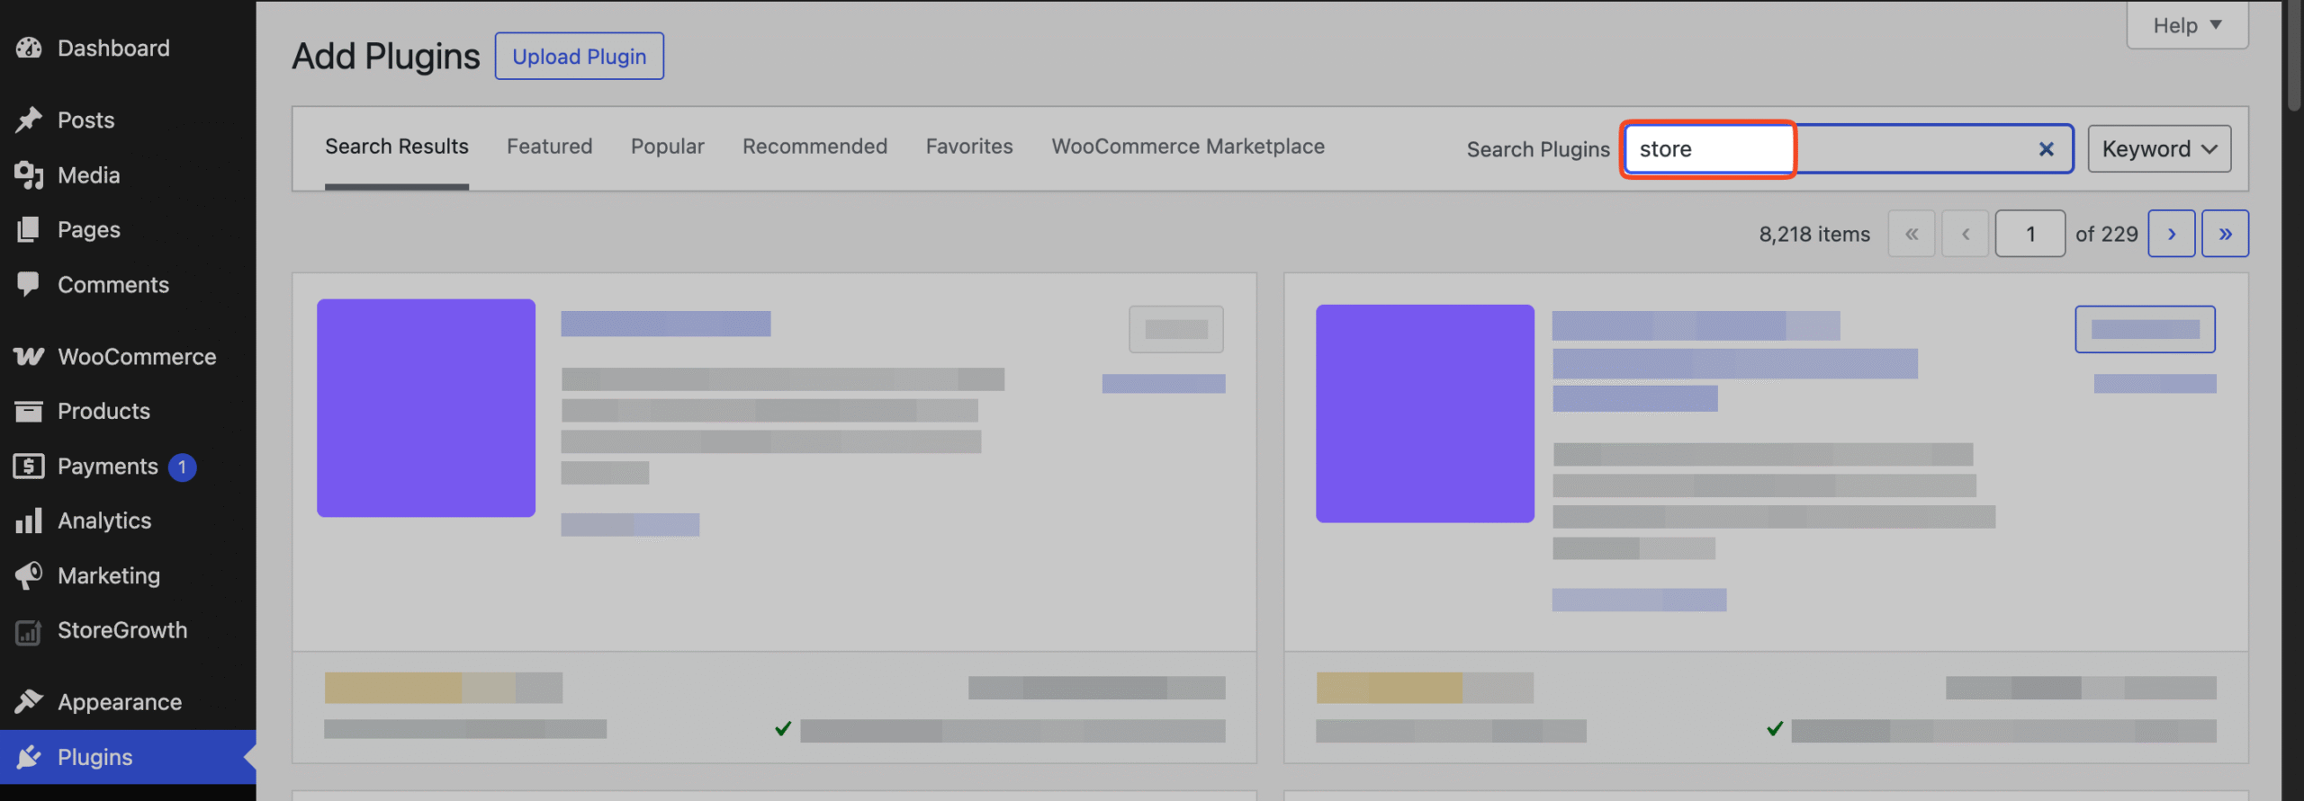Switch to Popular tab
Screen dimensions: 2304x801
(667, 147)
